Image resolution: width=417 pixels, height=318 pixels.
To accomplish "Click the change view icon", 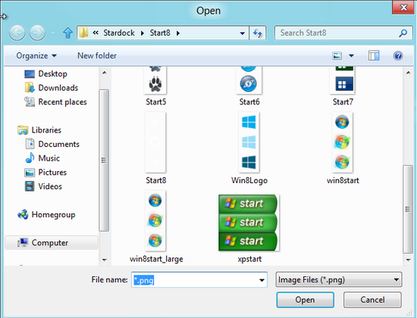I will (337, 55).
